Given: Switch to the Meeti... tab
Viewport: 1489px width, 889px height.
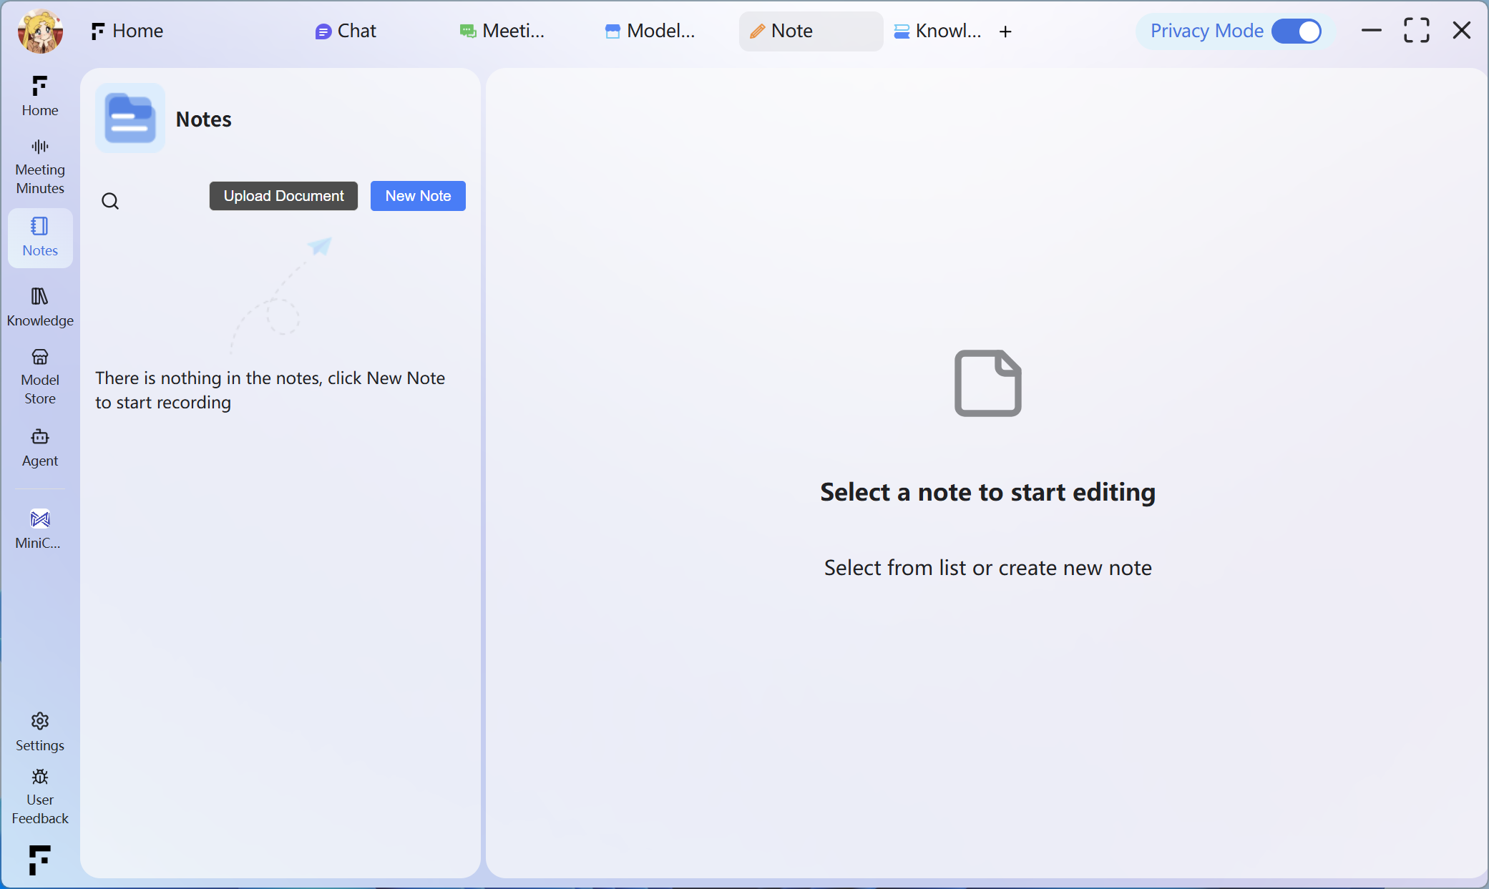Looking at the screenshot, I should tap(502, 31).
